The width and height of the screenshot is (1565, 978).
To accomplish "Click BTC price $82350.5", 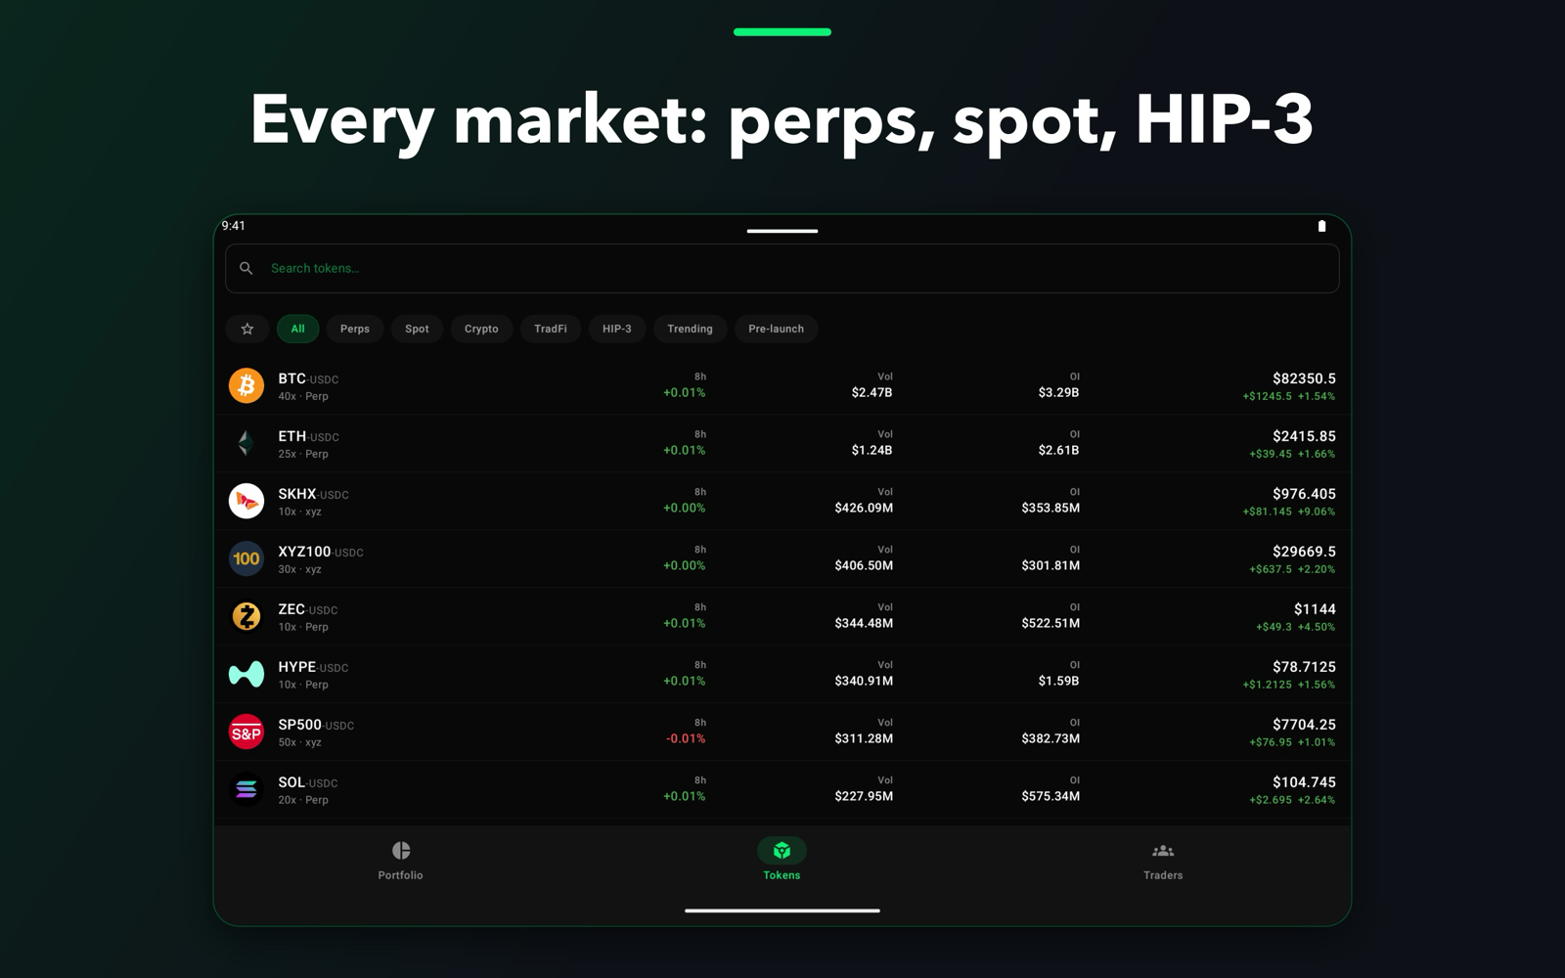I will point(1304,378).
